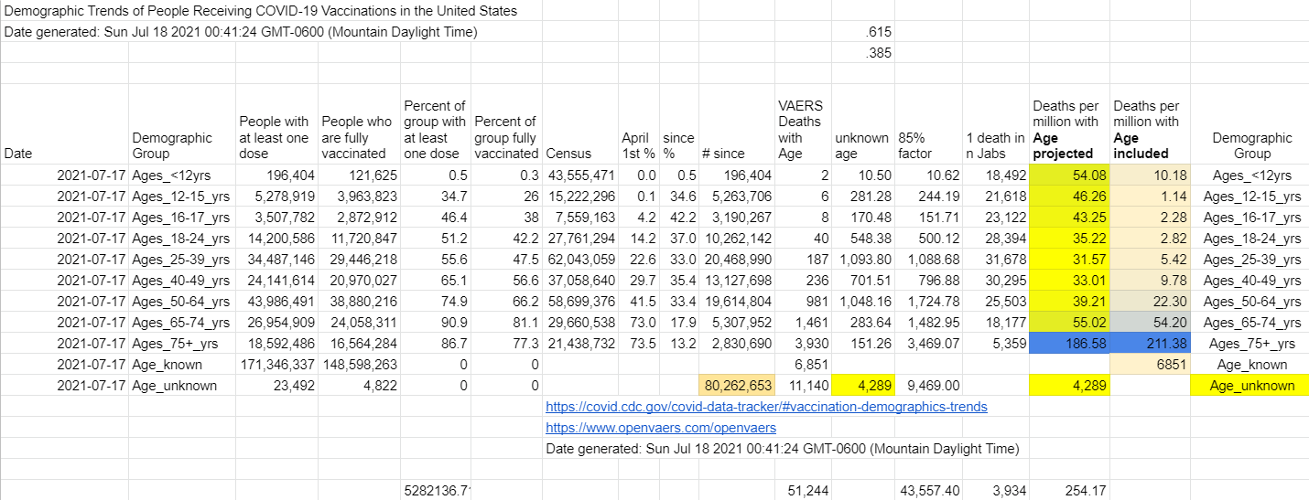Click the 171,346,337 Age_known dose cell
The height and width of the screenshot is (500, 1309).
pyautogui.click(x=276, y=365)
